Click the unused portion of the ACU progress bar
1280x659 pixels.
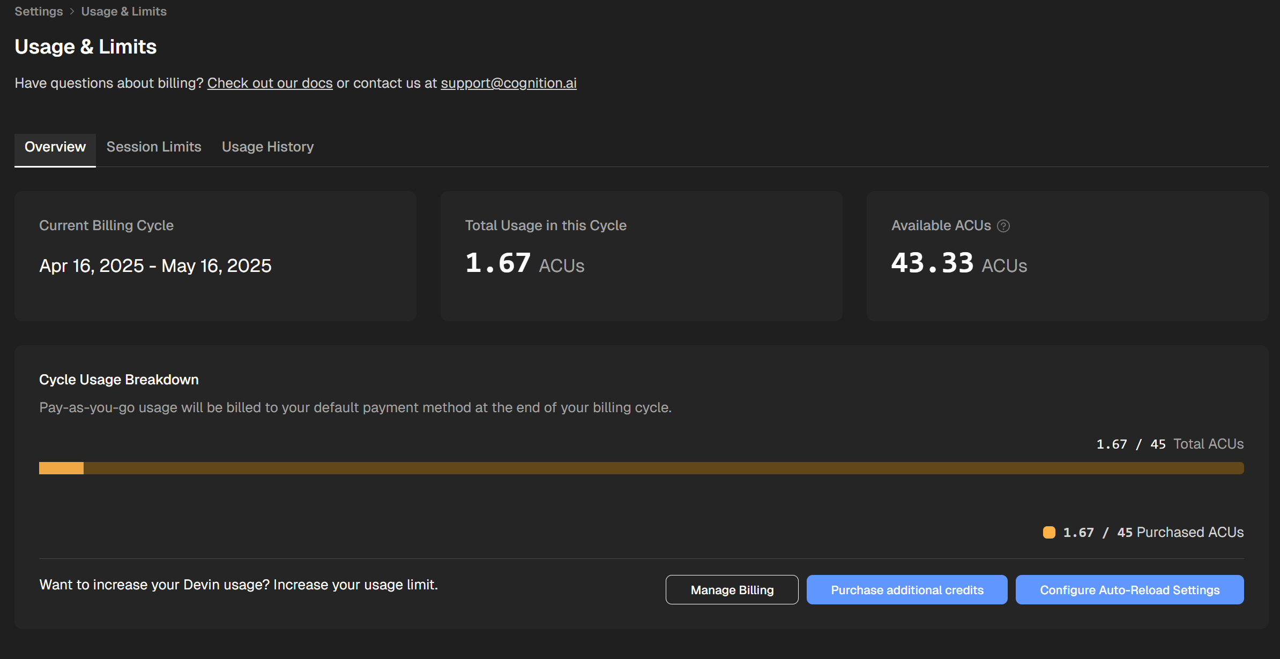click(664, 468)
